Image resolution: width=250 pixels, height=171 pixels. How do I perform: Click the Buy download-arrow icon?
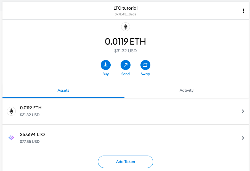[106, 65]
